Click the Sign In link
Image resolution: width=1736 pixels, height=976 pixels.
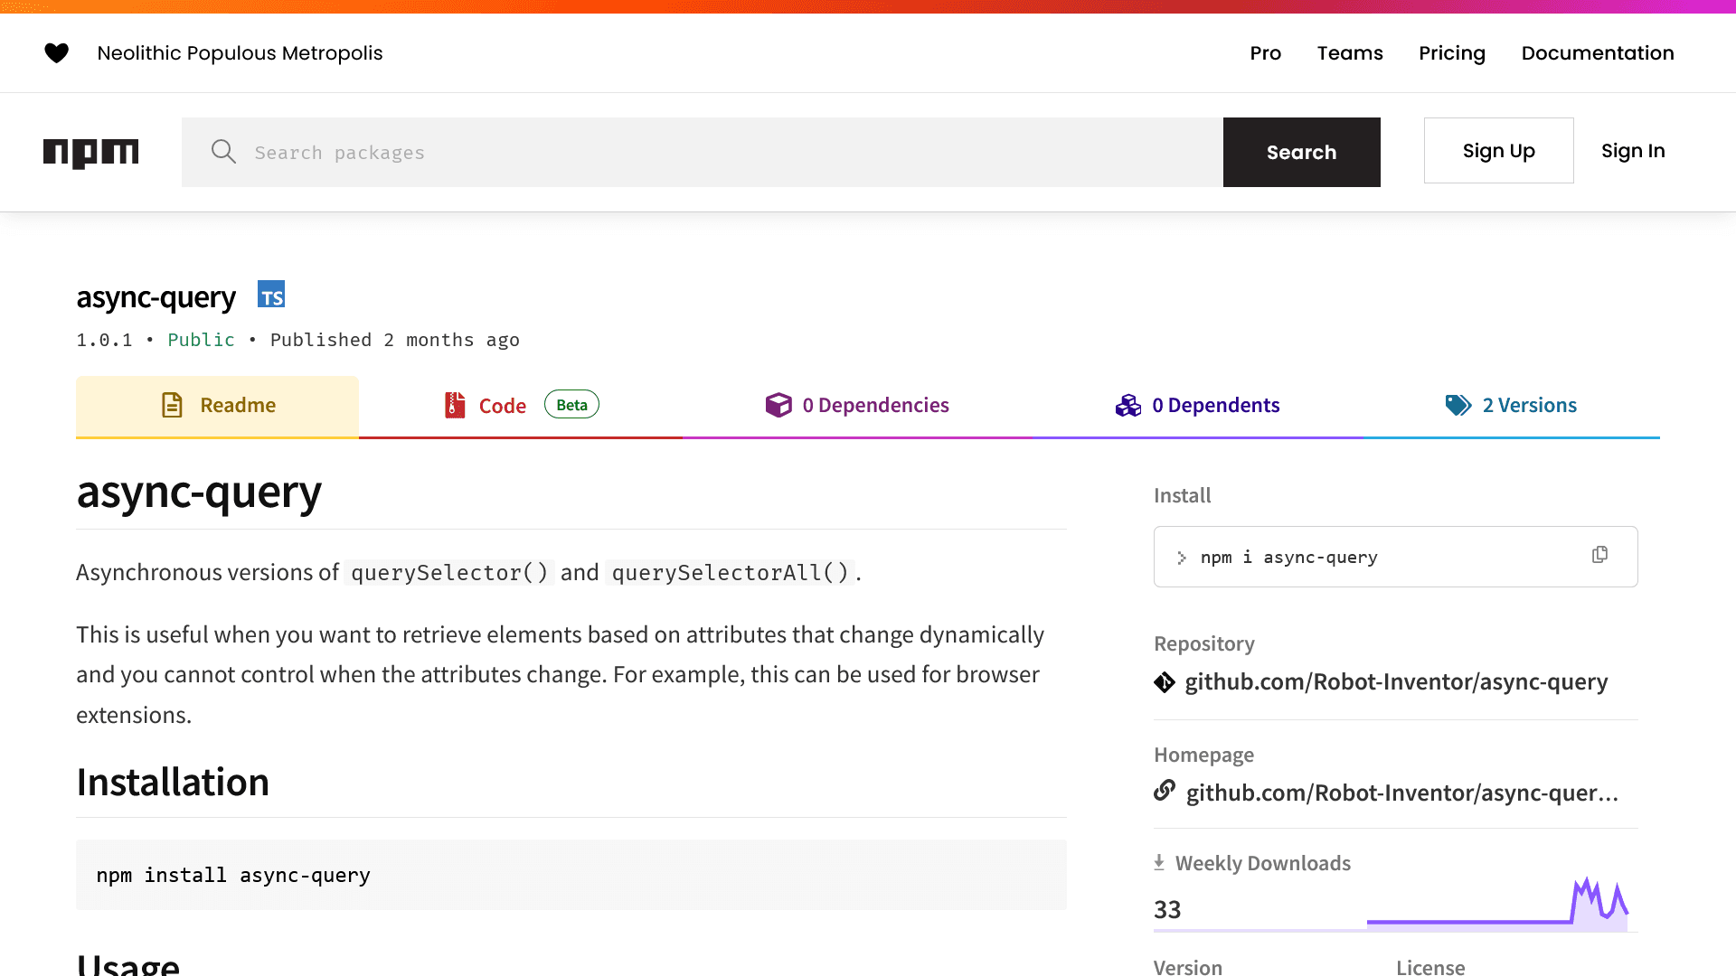[x=1633, y=151]
